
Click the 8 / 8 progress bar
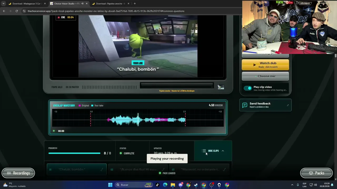[74, 153]
